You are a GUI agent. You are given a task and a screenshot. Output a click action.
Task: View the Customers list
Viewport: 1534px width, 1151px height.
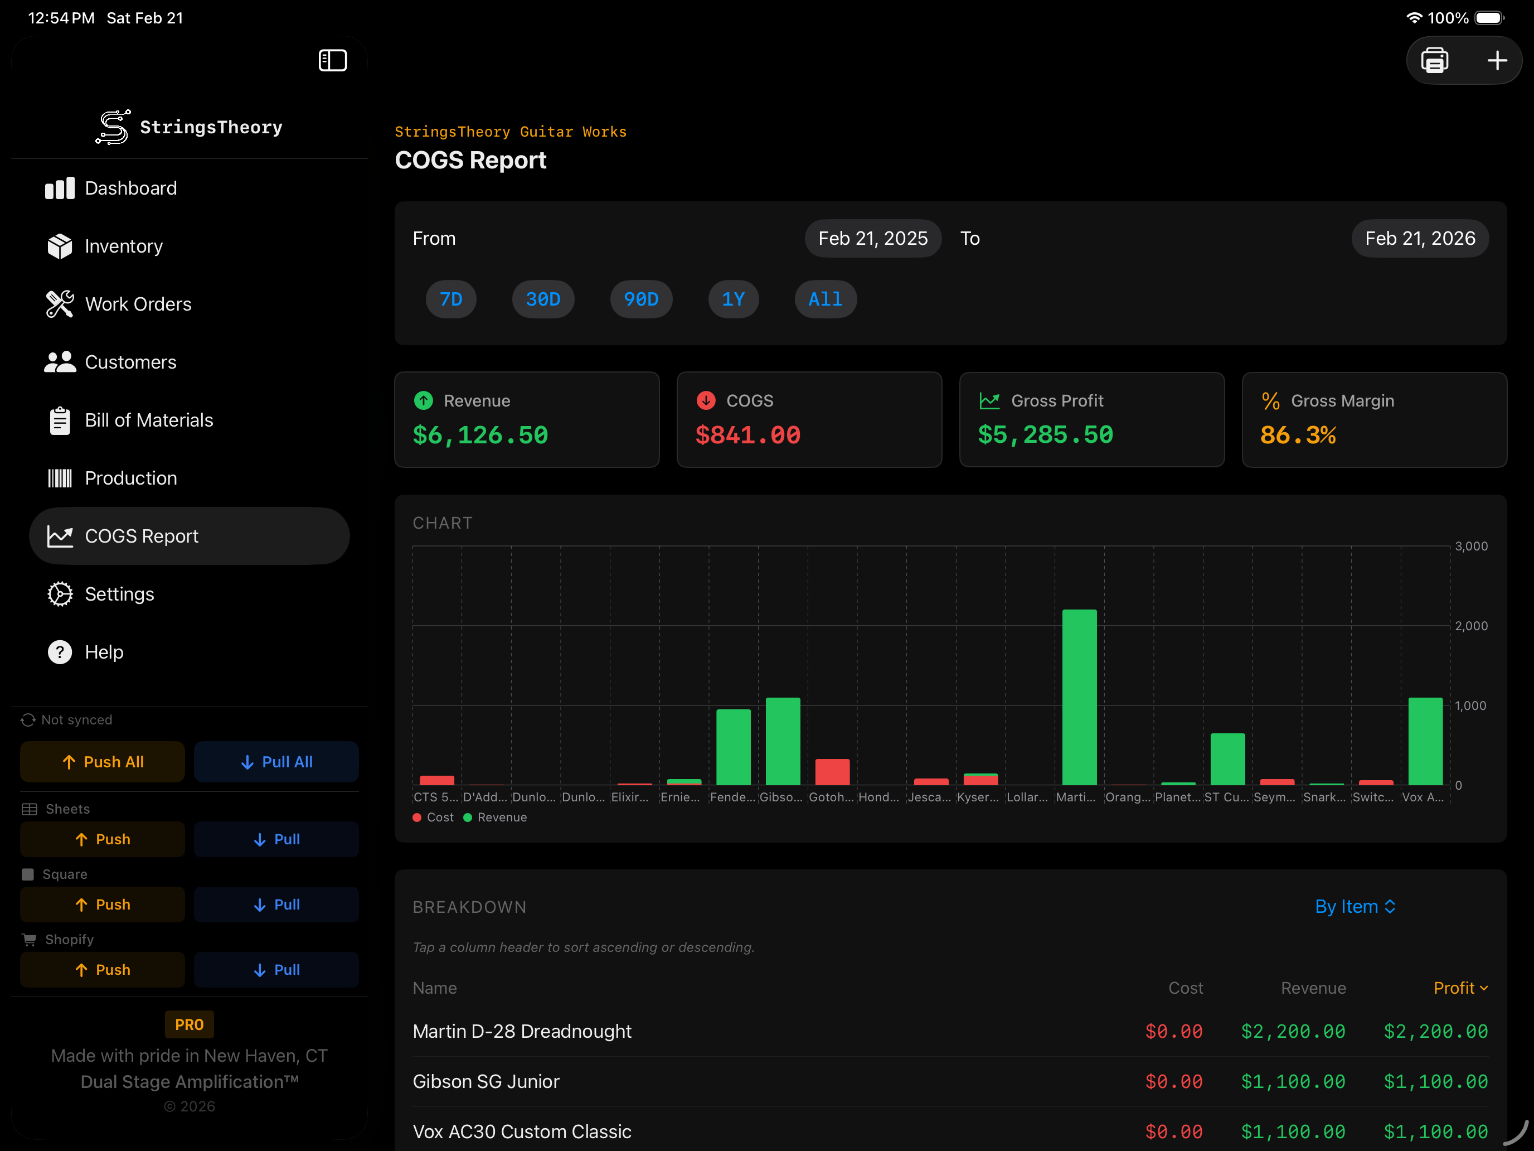click(130, 361)
